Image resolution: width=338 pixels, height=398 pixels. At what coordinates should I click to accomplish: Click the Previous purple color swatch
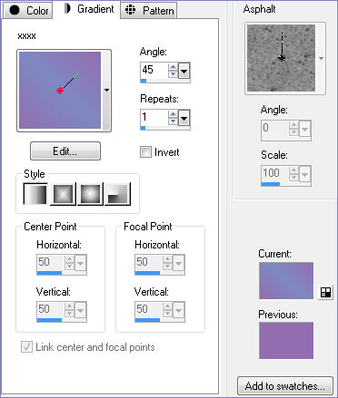pyautogui.click(x=286, y=341)
